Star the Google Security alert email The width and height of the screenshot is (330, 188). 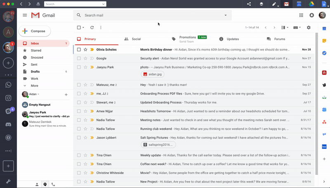click(x=85, y=58)
